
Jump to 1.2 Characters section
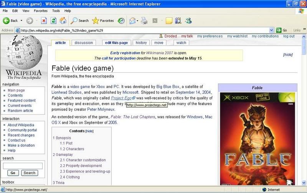72,149
